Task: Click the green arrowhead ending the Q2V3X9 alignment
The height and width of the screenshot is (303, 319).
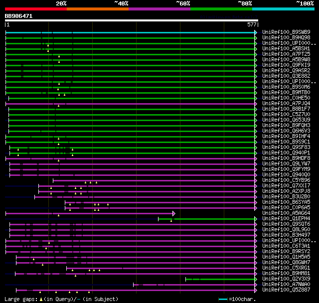Action: pyautogui.click(x=256, y=279)
